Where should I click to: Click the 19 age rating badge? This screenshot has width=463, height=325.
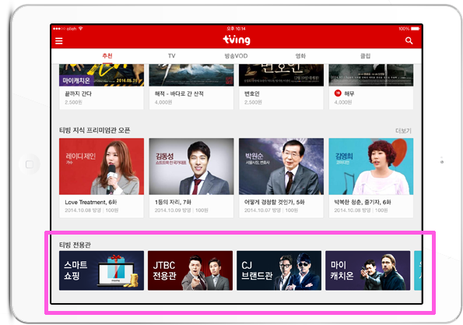[x=338, y=94]
